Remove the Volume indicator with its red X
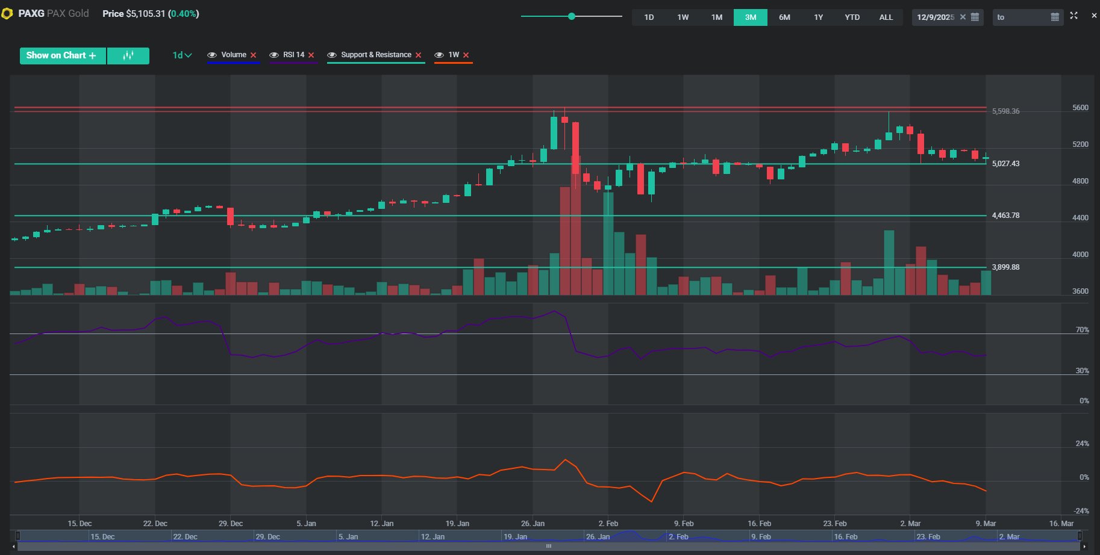 click(x=254, y=55)
